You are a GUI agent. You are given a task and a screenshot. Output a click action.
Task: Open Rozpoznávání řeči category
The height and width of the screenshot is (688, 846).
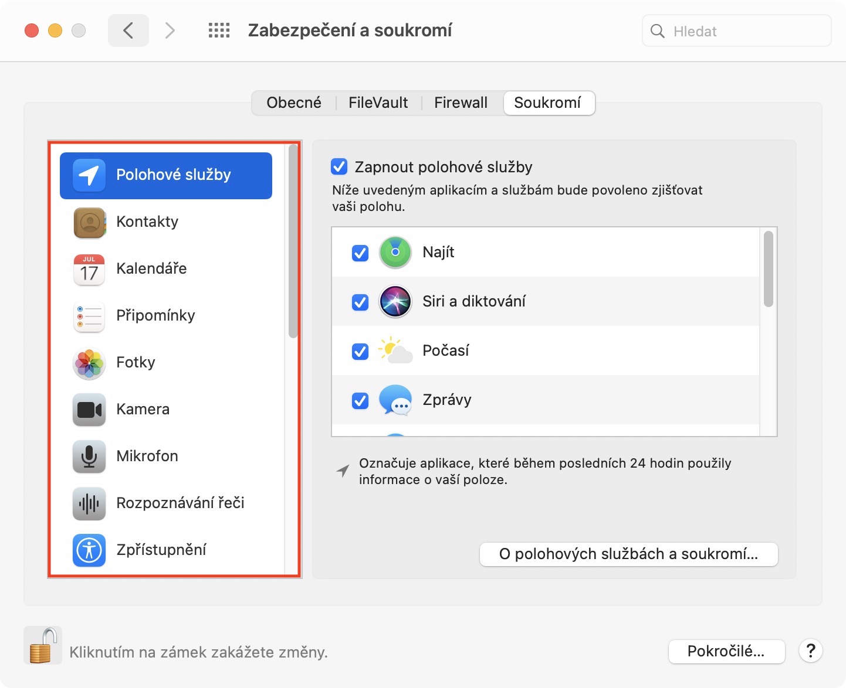(180, 503)
